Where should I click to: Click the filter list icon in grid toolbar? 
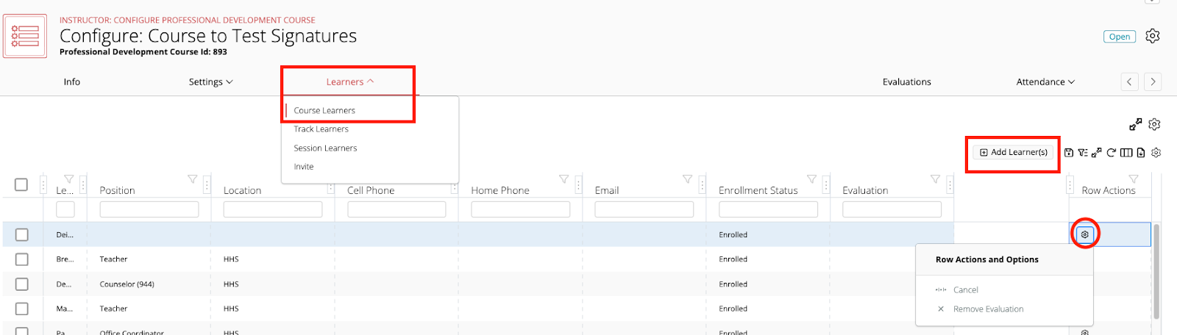(x=1082, y=153)
